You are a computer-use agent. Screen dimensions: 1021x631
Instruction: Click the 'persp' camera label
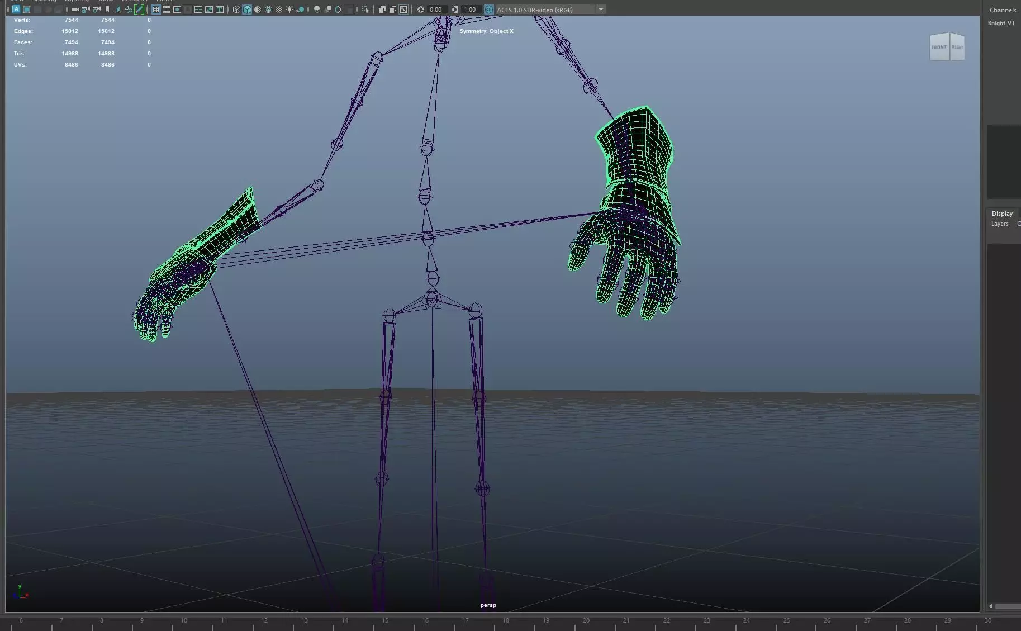(488, 605)
